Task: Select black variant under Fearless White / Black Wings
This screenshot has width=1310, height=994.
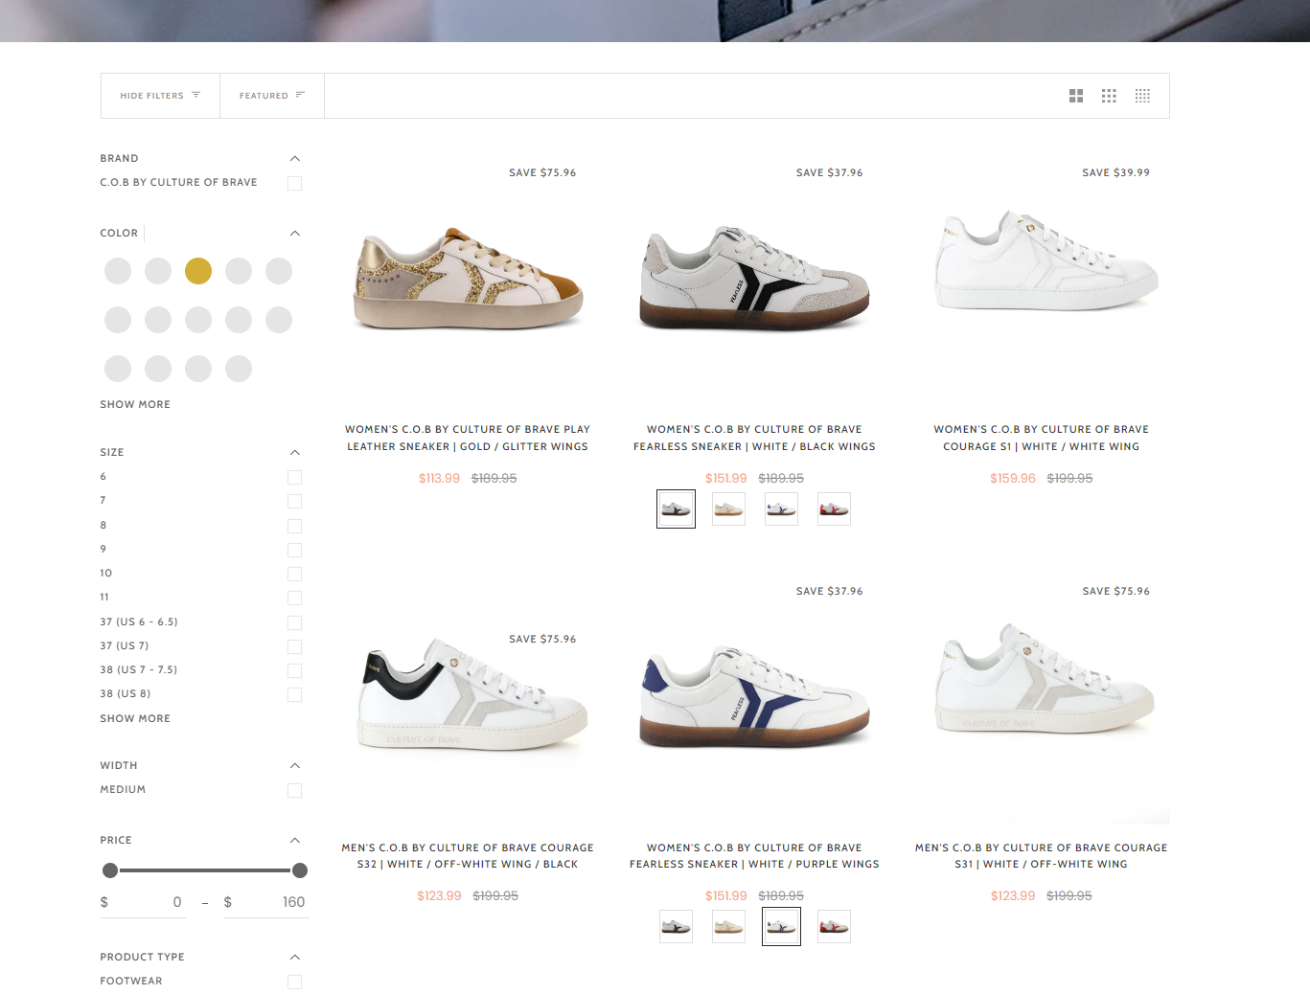Action: 676,509
